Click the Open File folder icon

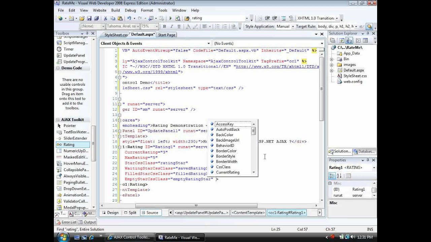point(82,18)
